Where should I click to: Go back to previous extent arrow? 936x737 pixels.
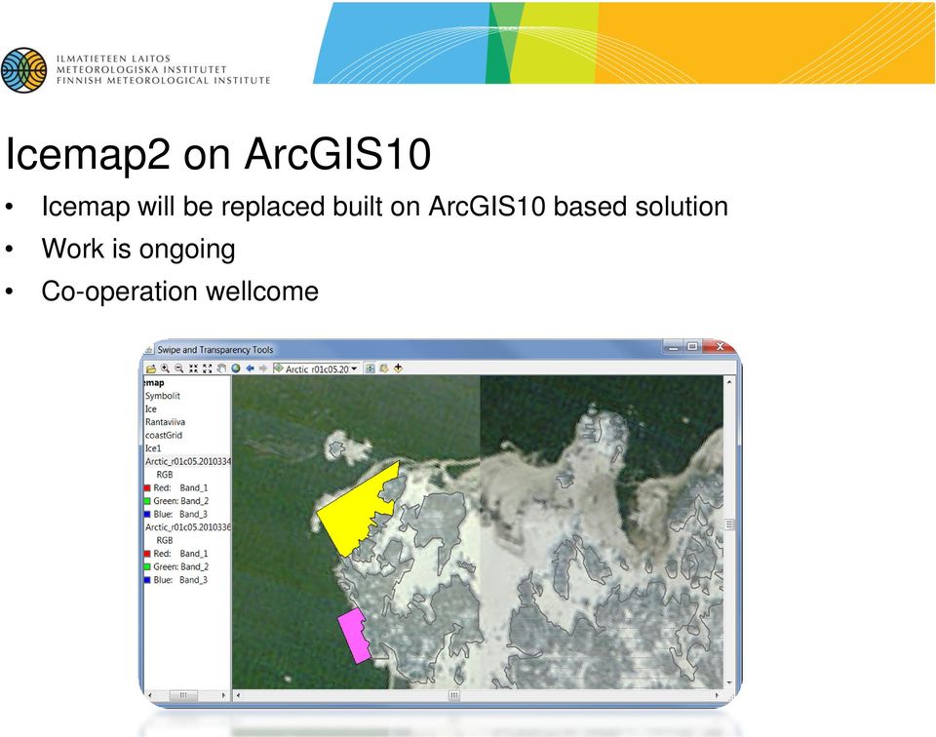(250, 368)
